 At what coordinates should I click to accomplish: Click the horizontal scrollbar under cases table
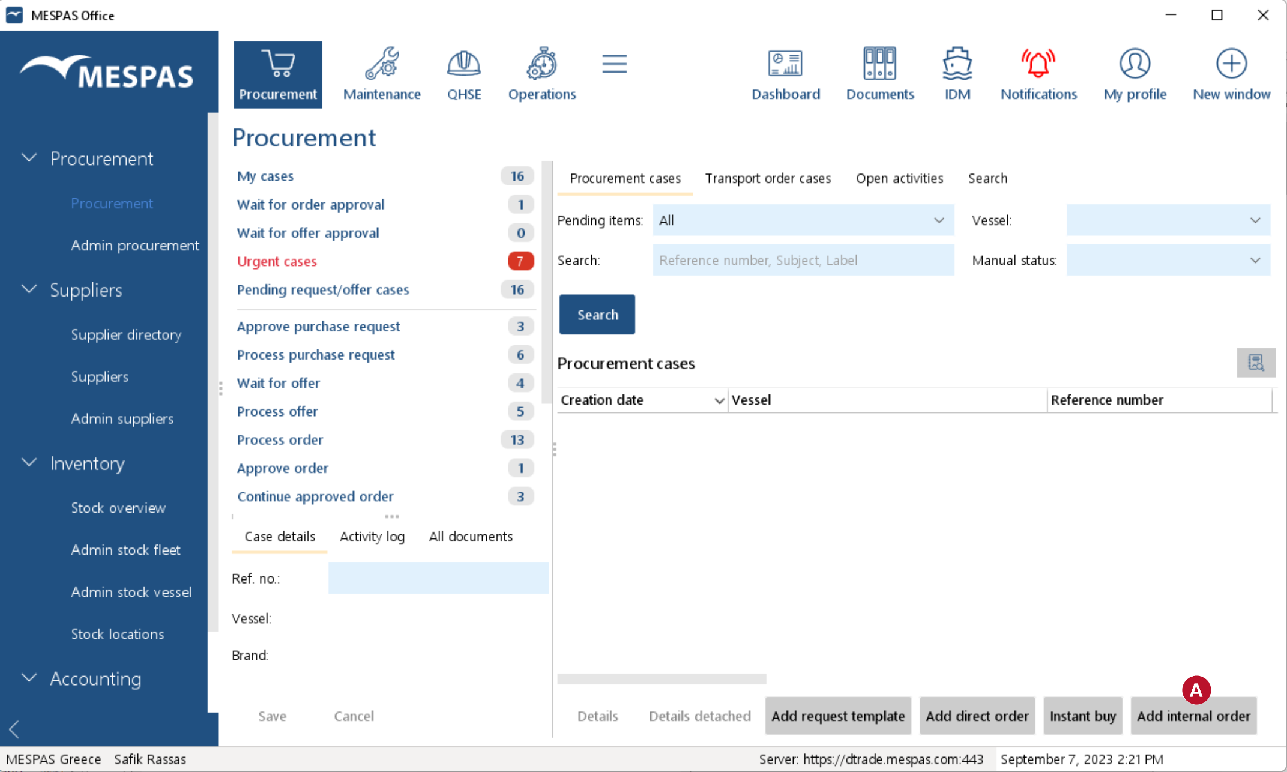(662, 679)
